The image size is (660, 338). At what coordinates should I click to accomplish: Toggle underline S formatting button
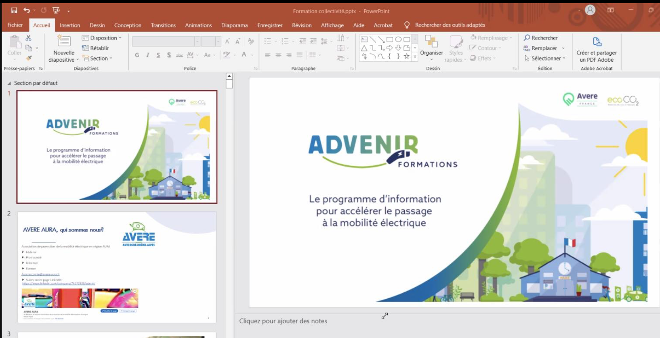pyautogui.click(x=158, y=55)
